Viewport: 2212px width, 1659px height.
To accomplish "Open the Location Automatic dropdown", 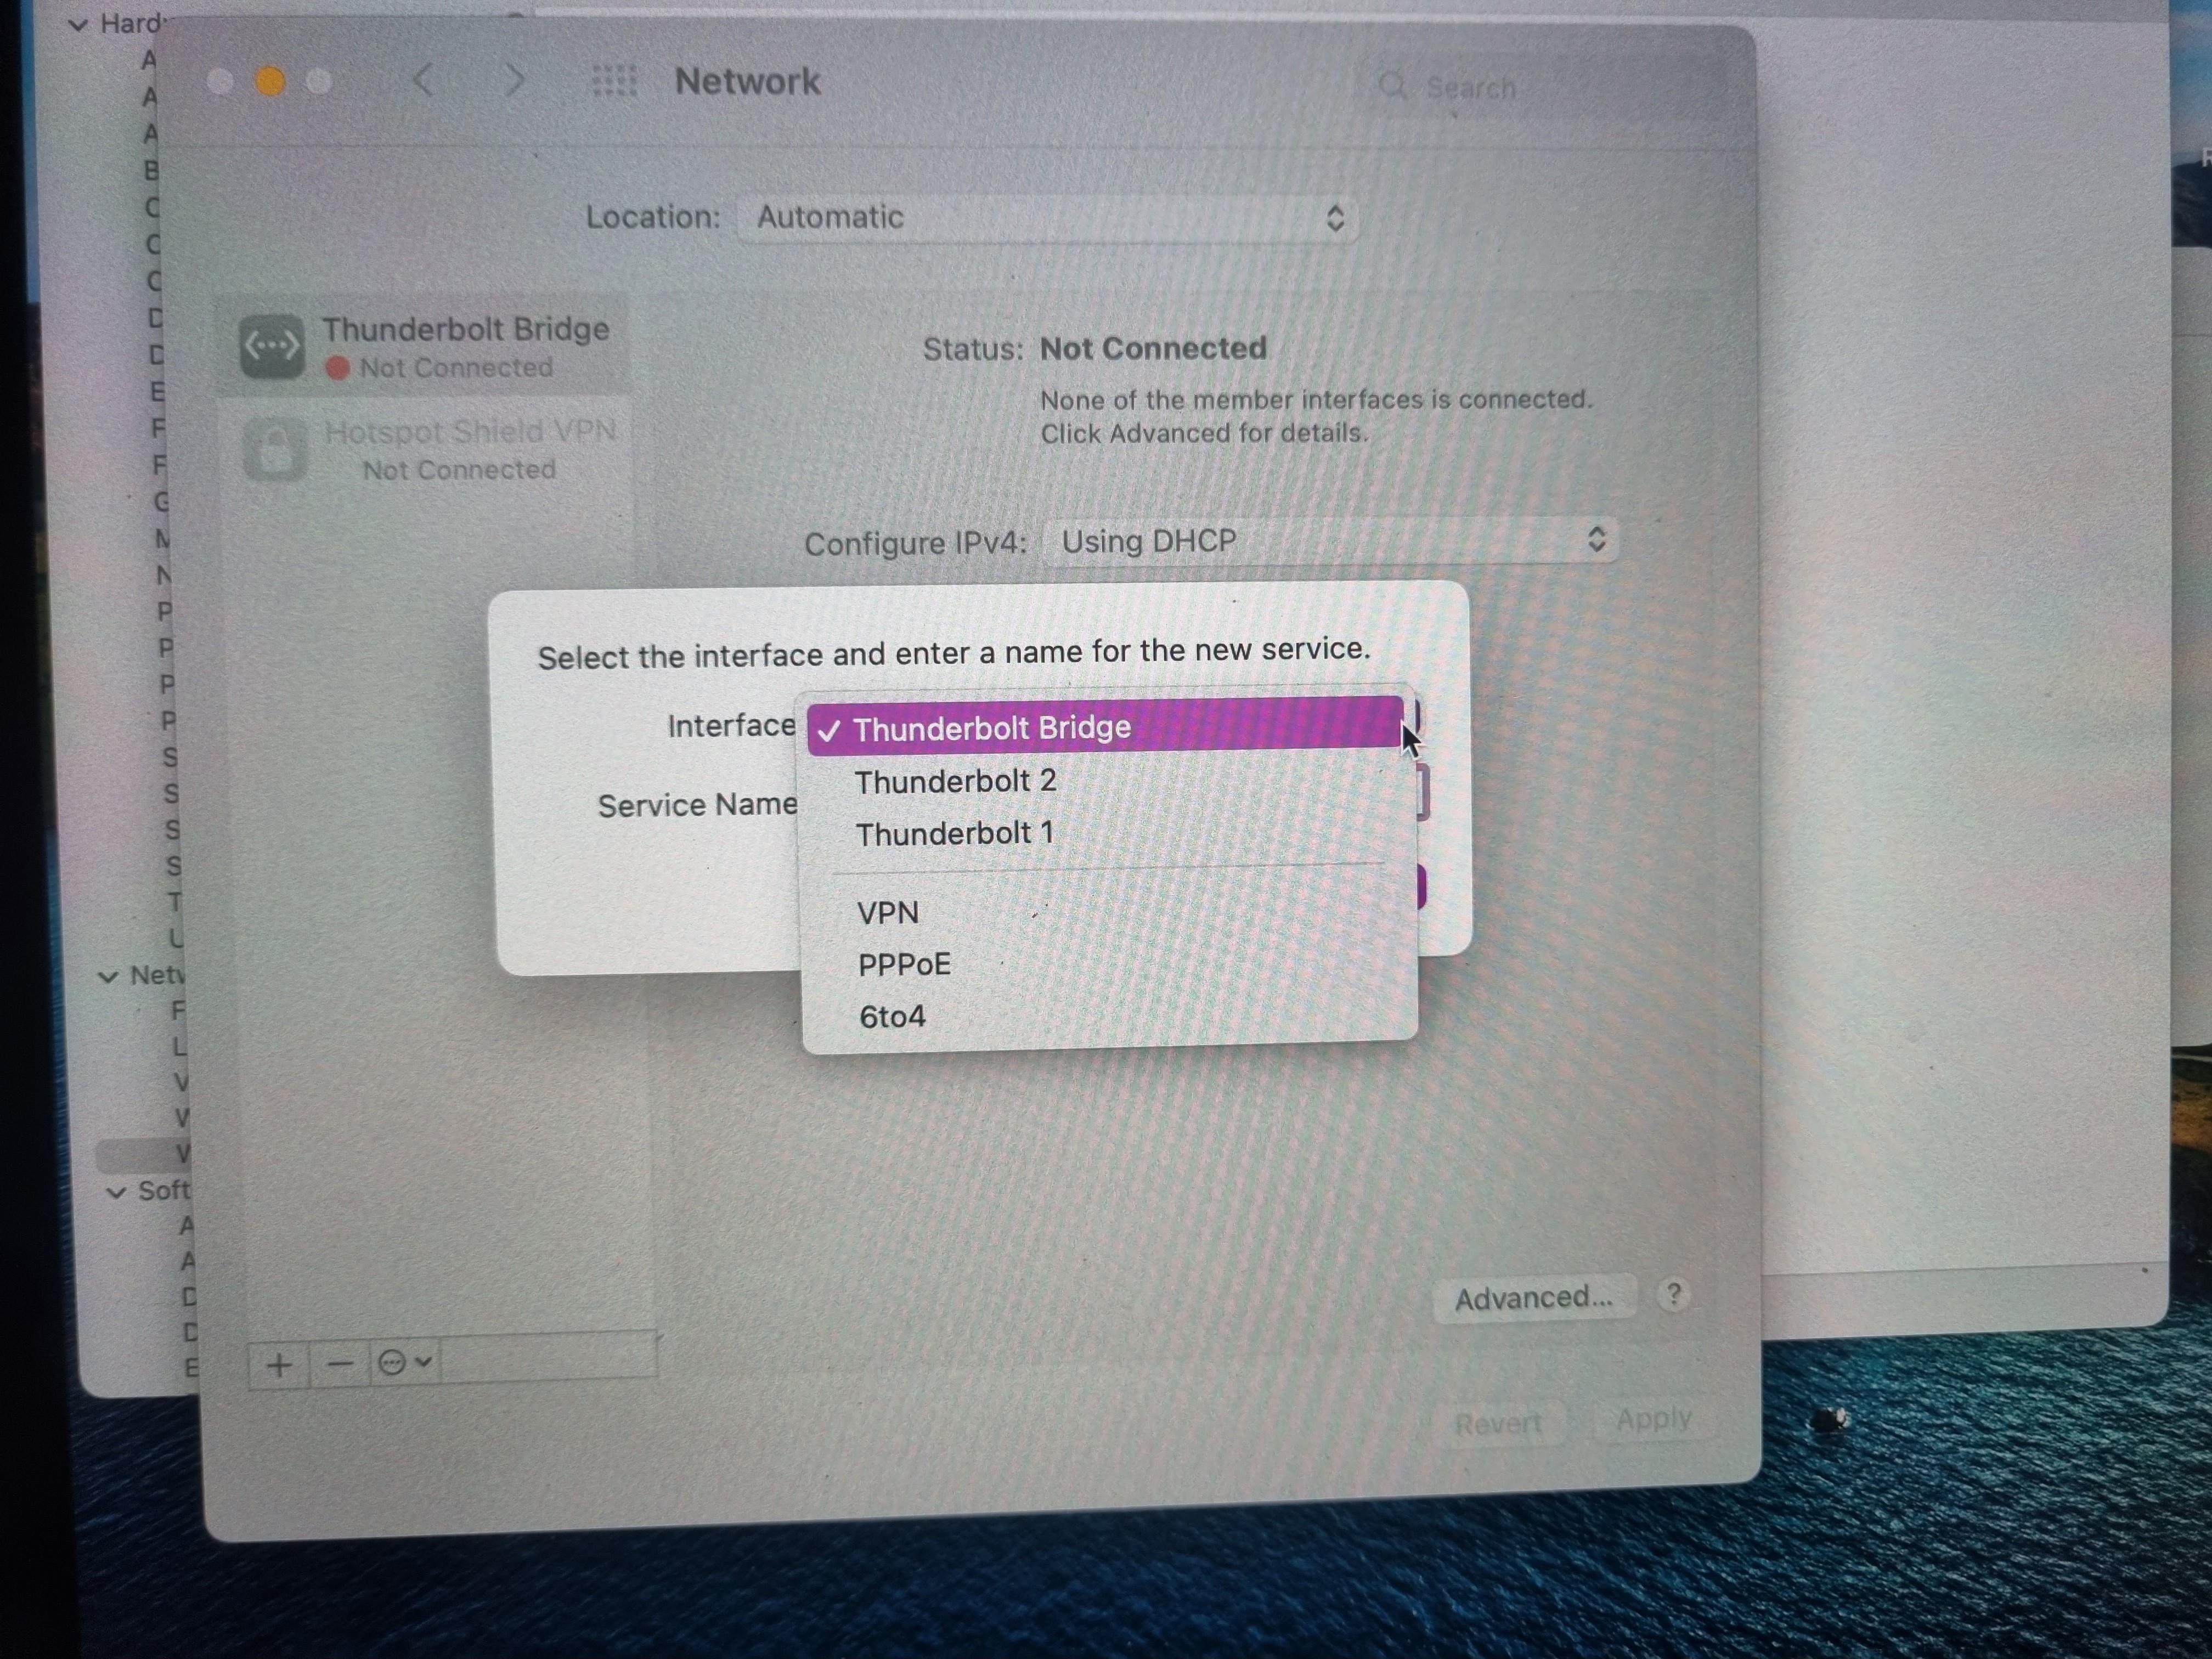I will pyautogui.click(x=1046, y=218).
